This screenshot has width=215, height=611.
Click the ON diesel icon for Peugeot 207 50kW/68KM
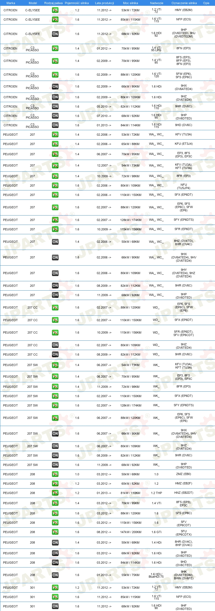[55, 242]
